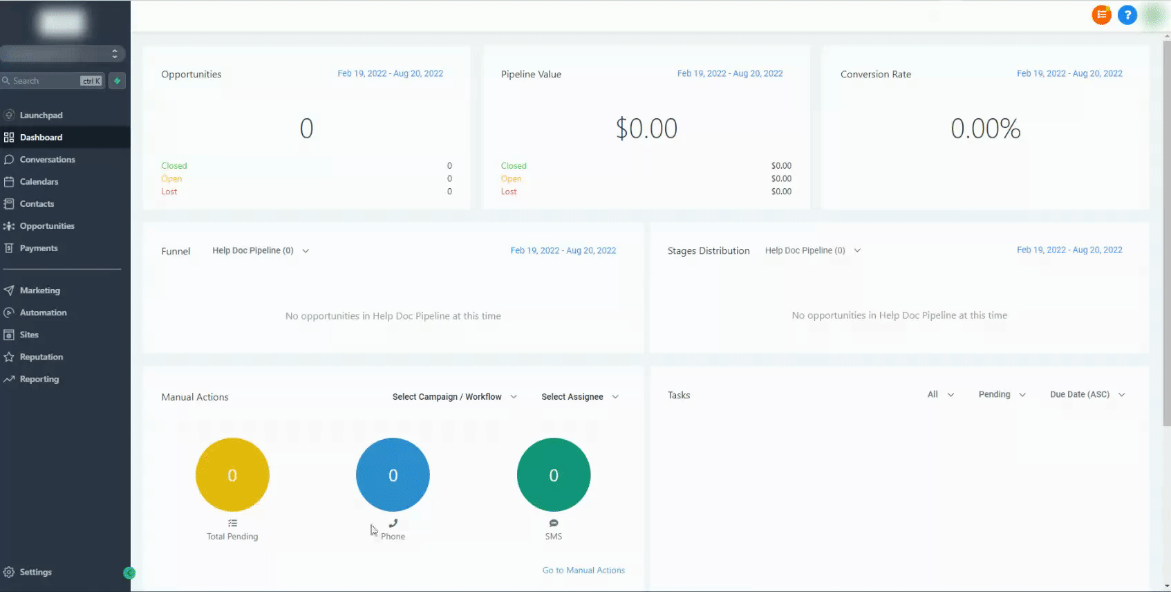
Task: Click the Automation sidebar icon
Action: coord(9,313)
